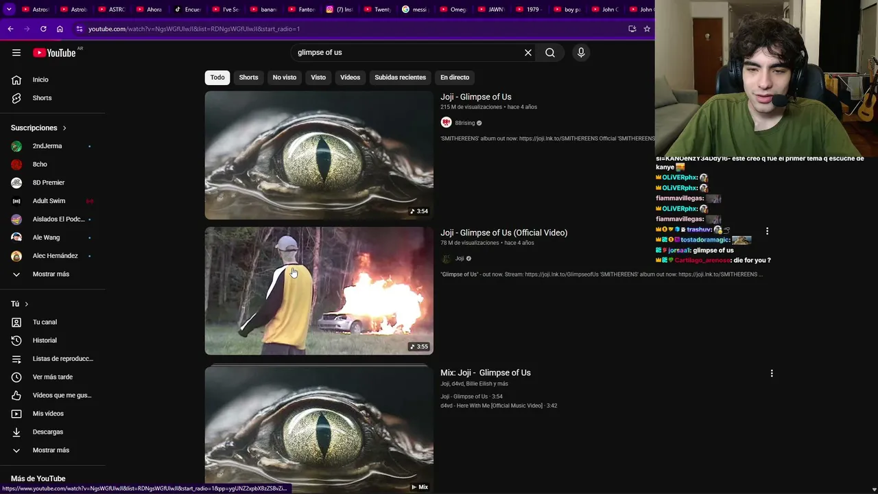Select the 'Todo' filter chip
The image size is (878, 494).
click(217, 78)
